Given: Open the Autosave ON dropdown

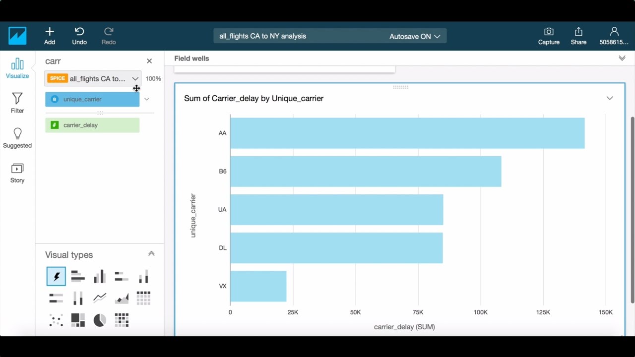Looking at the screenshot, I should pyautogui.click(x=415, y=36).
